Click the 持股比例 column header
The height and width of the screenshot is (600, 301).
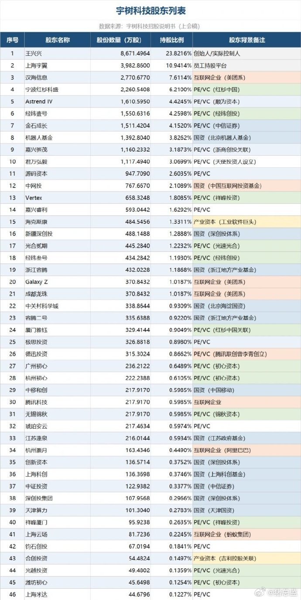click(171, 40)
